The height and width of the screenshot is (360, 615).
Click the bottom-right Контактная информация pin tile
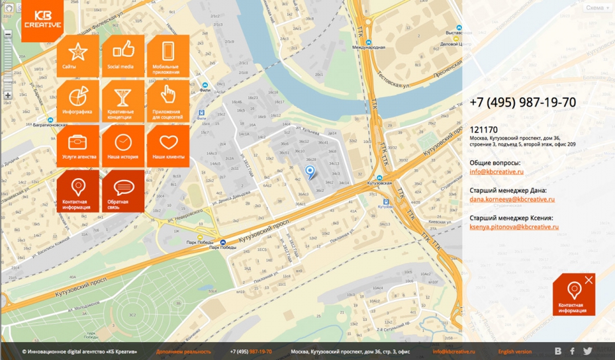coord(574,294)
